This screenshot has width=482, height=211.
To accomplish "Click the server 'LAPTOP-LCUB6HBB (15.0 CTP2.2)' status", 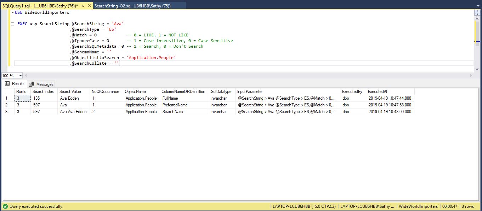I will pos(304,206).
